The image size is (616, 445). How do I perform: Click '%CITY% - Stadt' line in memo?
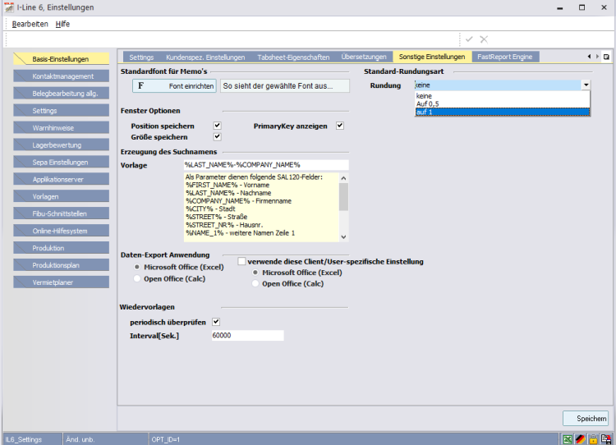(x=210, y=209)
